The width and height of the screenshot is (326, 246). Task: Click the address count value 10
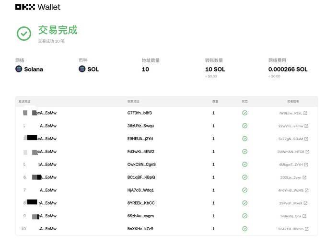(x=145, y=69)
